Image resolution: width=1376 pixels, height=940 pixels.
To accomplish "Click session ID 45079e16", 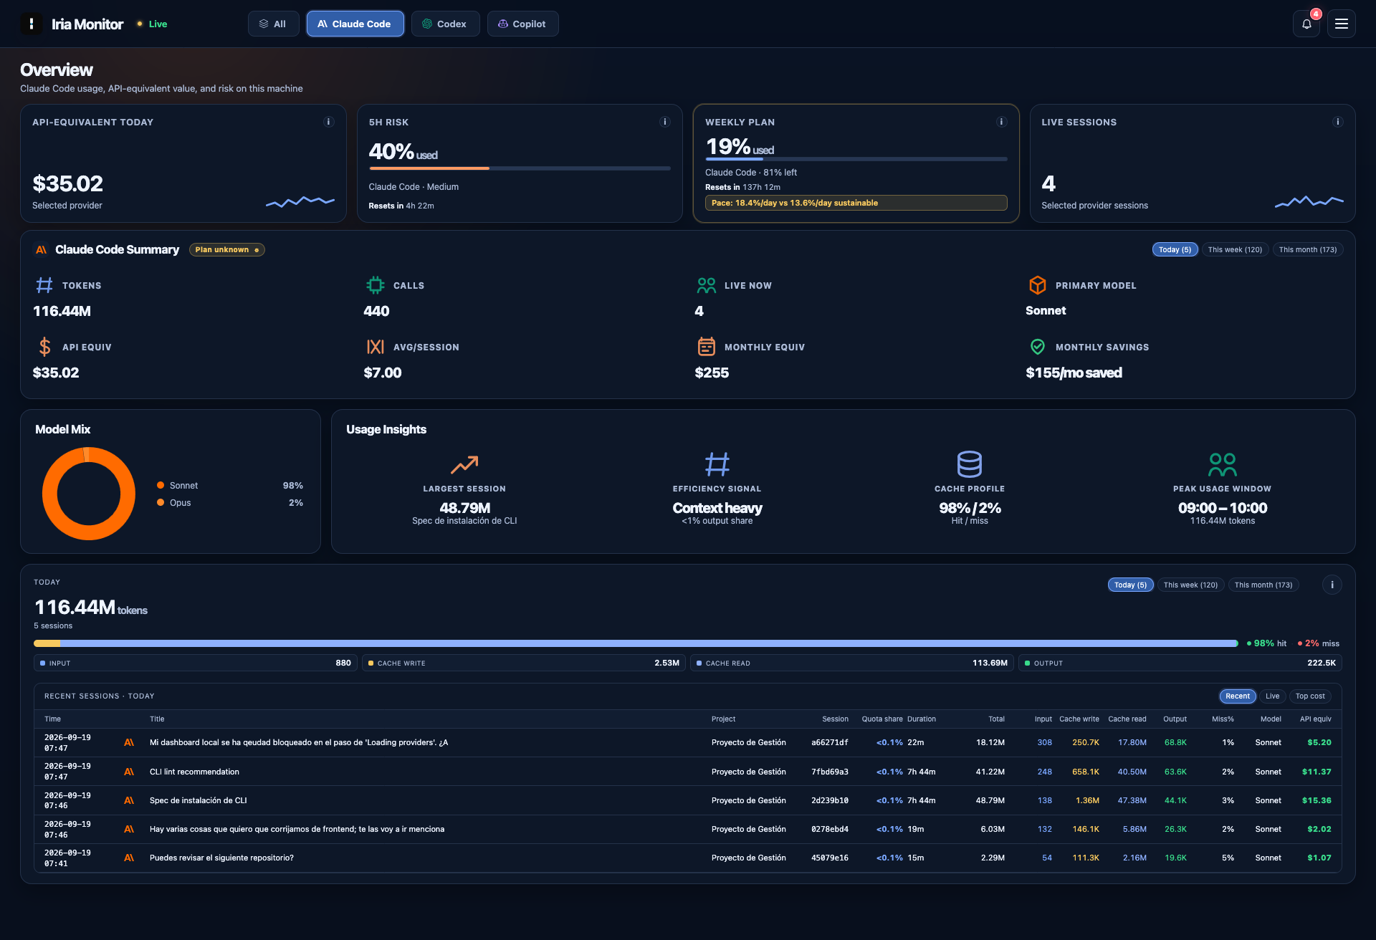I will pyautogui.click(x=829, y=858).
